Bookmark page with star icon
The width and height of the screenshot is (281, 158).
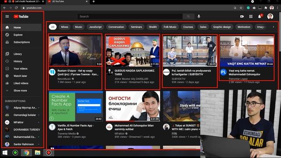tap(241, 8)
